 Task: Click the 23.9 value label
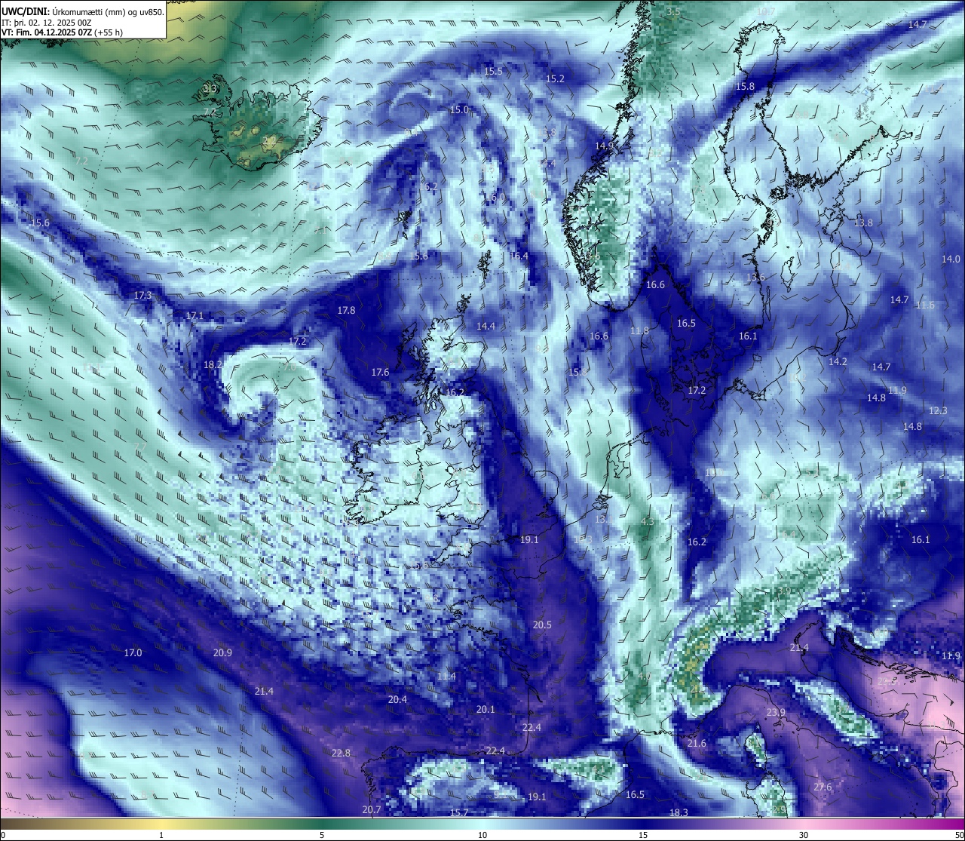(x=776, y=712)
